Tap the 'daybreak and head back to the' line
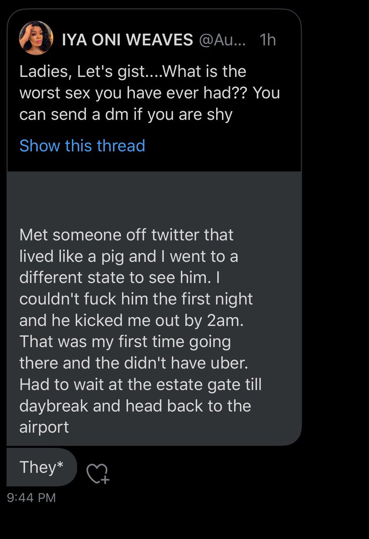 point(135,406)
